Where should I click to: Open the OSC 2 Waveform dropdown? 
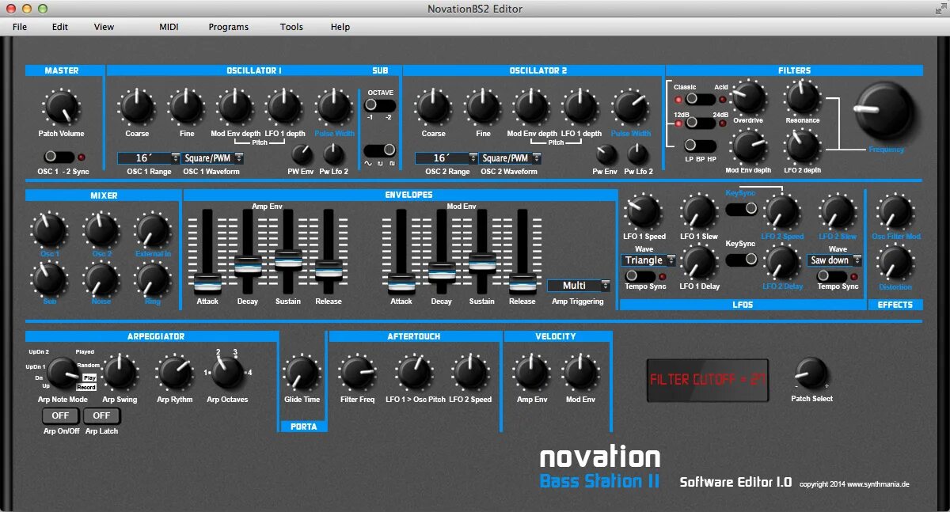[511, 158]
